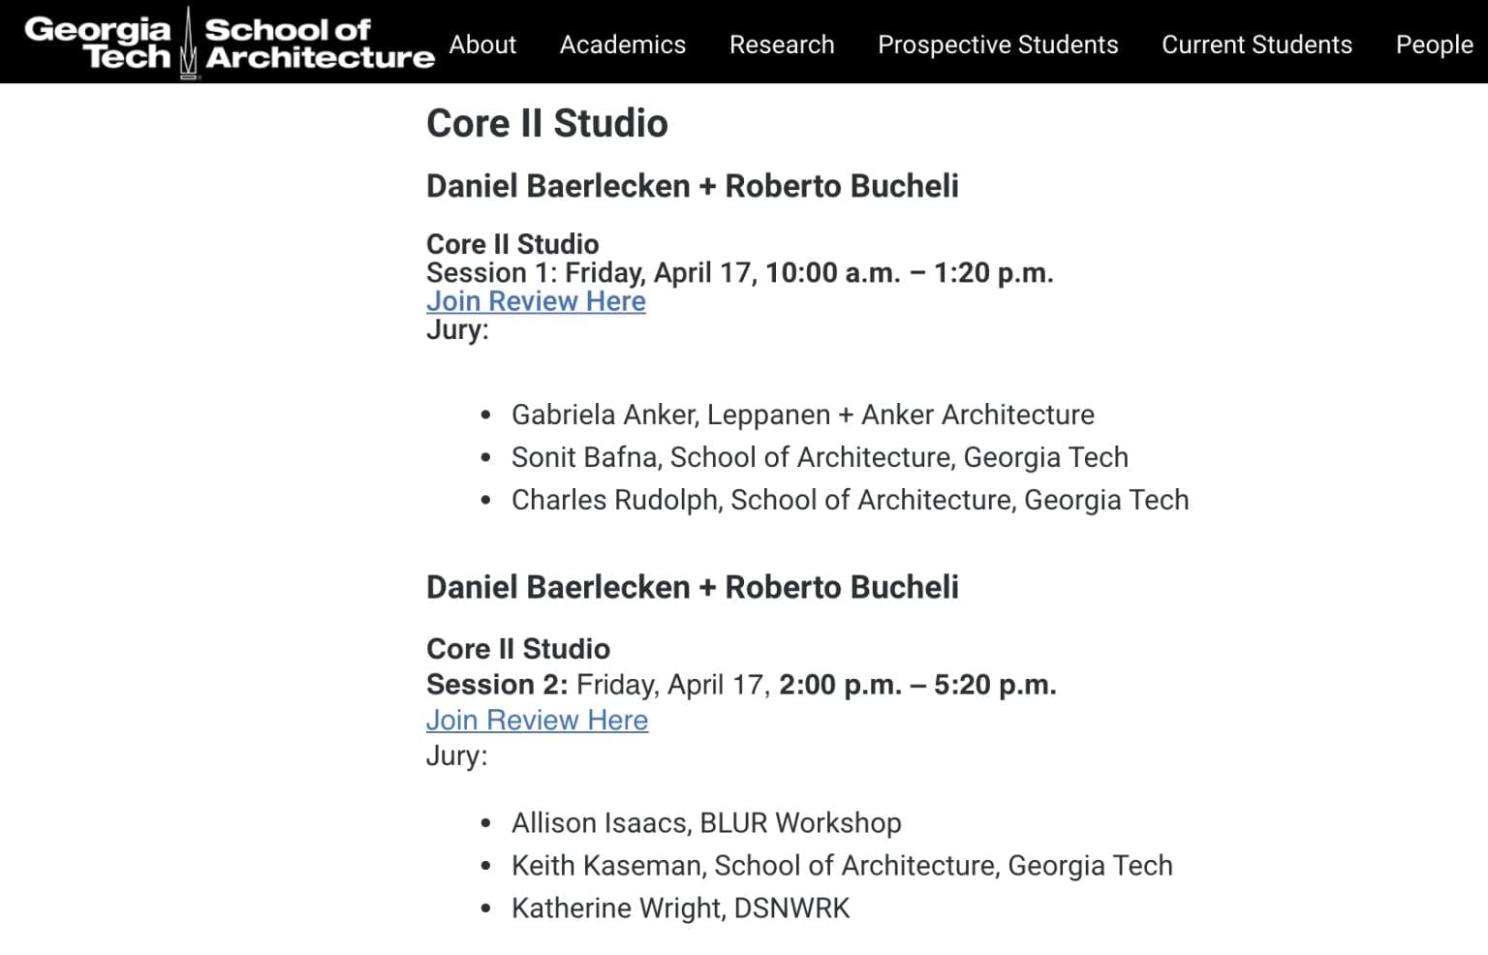Image resolution: width=1488 pixels, height=955 pixels.
Task: Click the Session 2 Join Review Here link
Action: click(537, 720)
